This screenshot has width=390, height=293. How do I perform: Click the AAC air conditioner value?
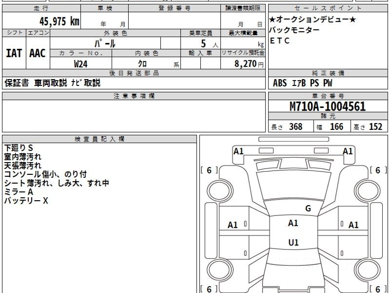coord(38,53)
